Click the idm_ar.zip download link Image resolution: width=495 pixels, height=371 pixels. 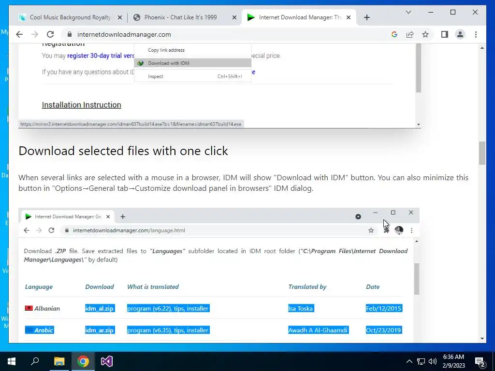pos(100,330)
